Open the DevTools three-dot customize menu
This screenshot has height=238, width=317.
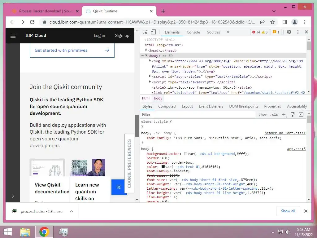click(298, 32)
